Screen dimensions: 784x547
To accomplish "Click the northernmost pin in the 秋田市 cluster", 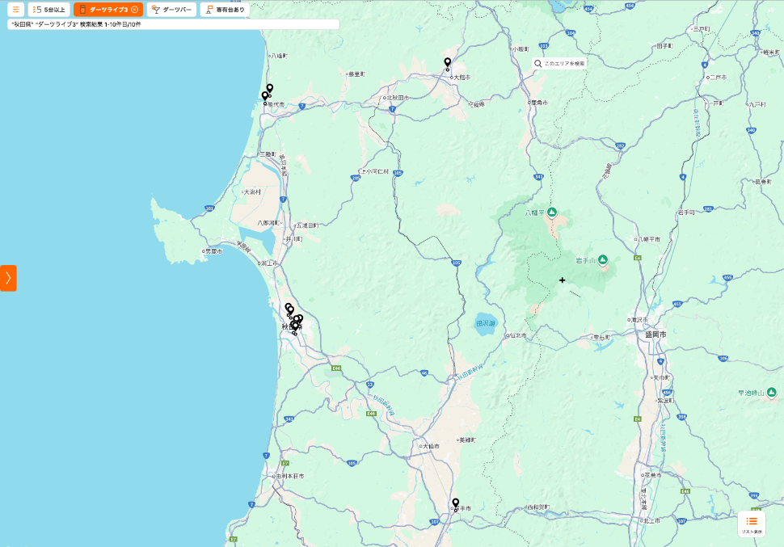I will click(x=288, y=307).
